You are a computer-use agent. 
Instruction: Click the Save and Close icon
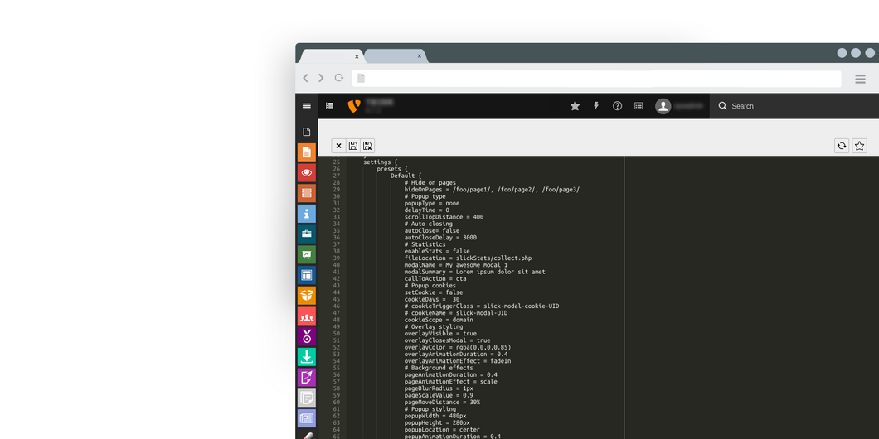(367, 146)
